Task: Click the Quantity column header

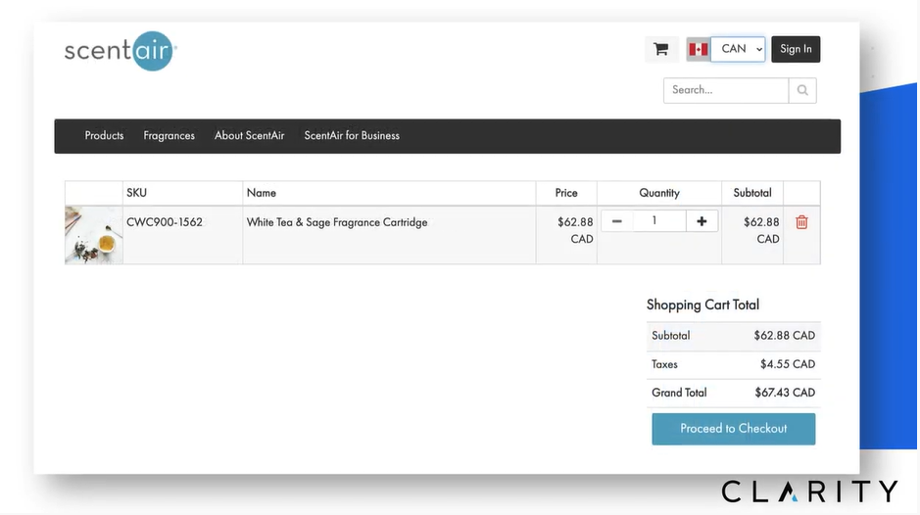Action: click(x=659, y=193)
